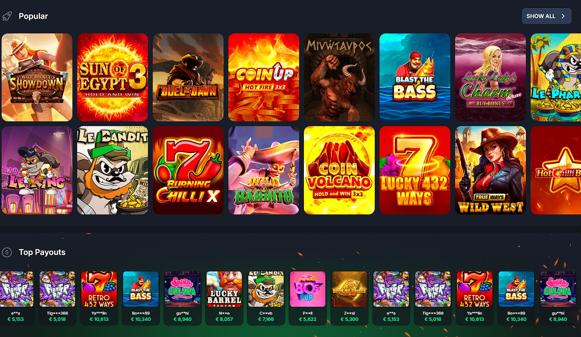Click the dollar coin icon beside Top Payouts
This screenshot has width=581, height=337.
click(7, 252)
